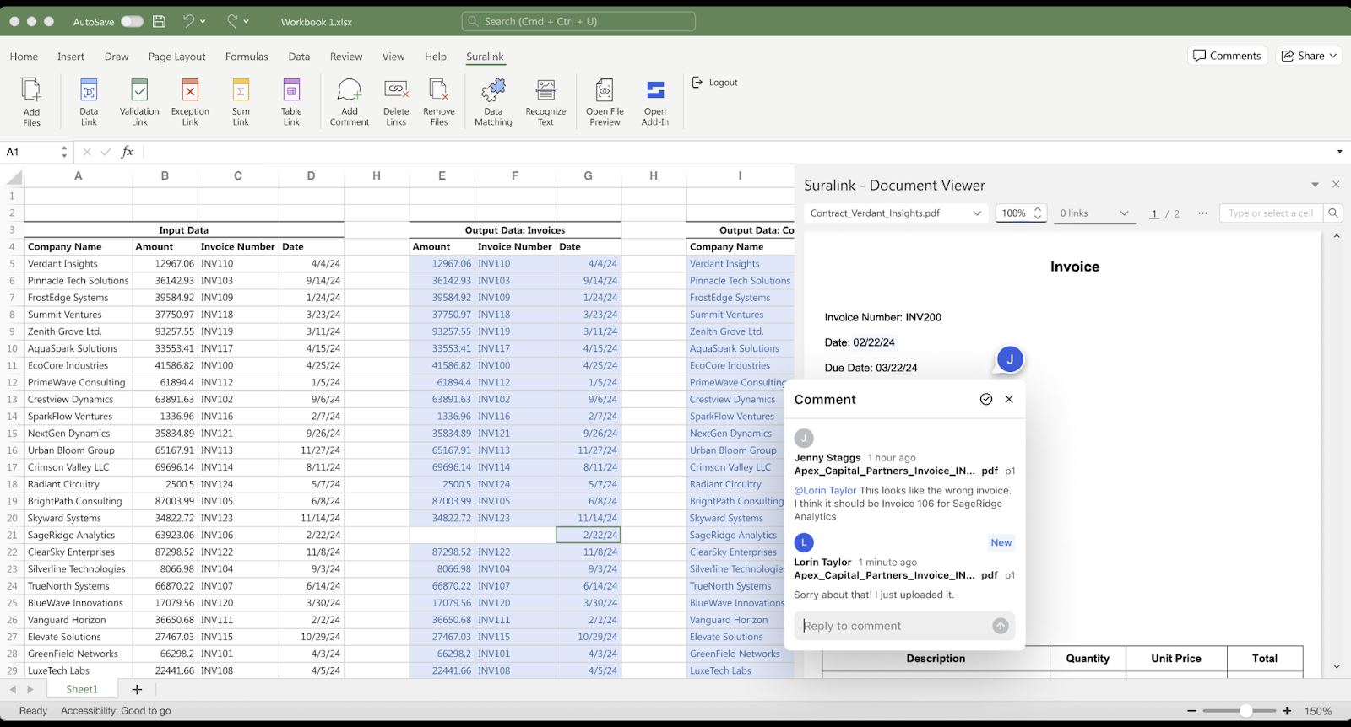Toggle the AutoSave switch

(x=132, y=22)
